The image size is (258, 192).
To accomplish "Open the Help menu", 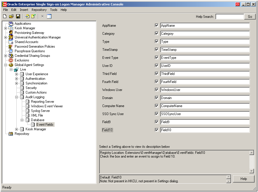I will pyautogui.click(x=64, y=10).
